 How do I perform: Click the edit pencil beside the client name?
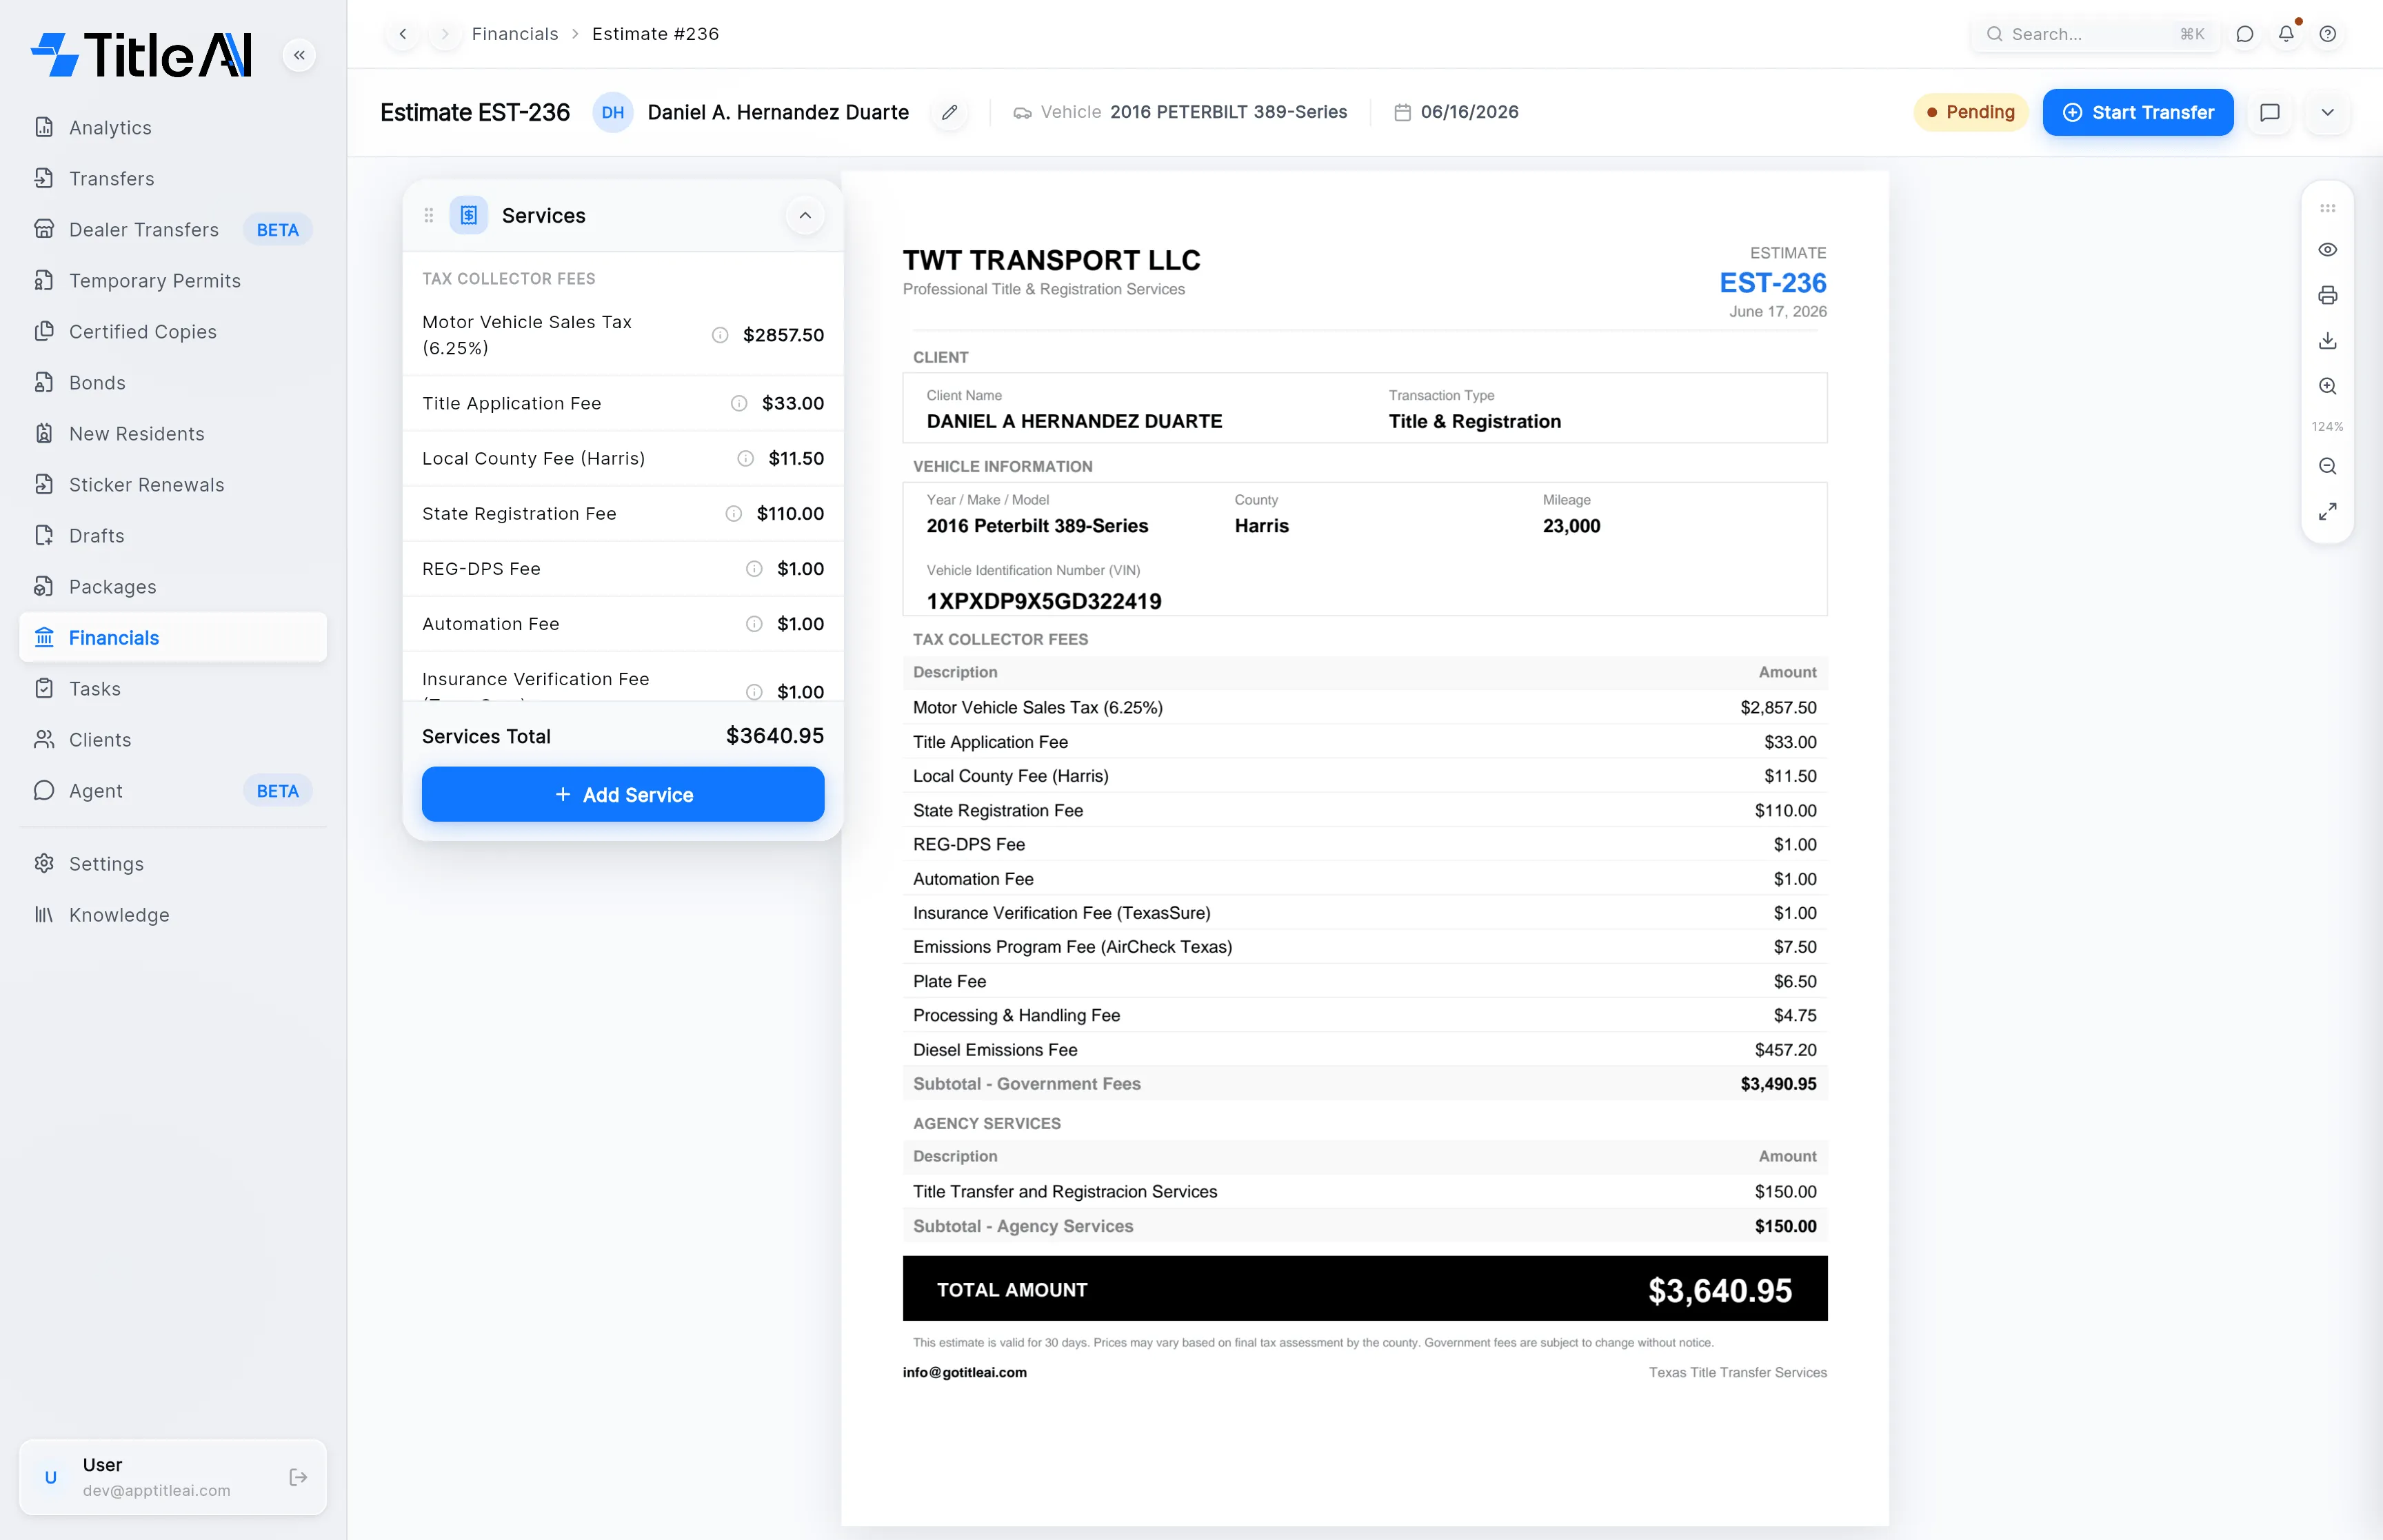tap(949, 112)
